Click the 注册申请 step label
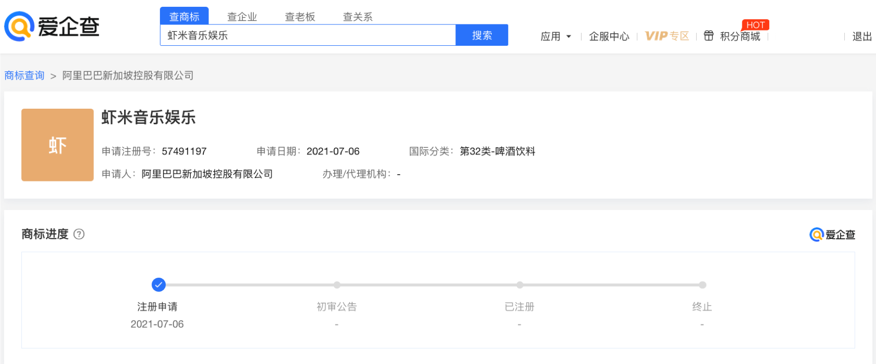876x364 pixels. tap(157, 307)
